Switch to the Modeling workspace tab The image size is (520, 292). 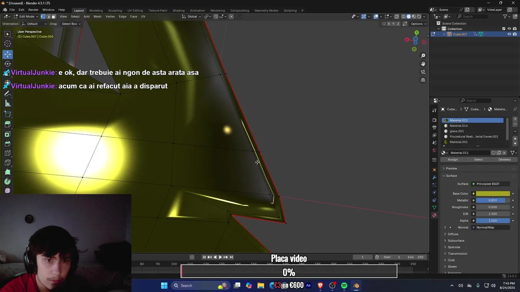click(x=96, y=10)
